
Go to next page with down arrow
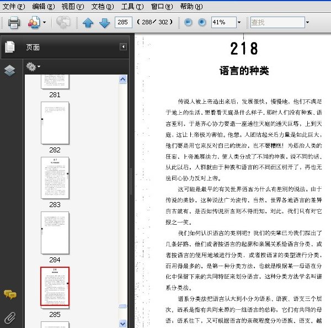point(104,23)
